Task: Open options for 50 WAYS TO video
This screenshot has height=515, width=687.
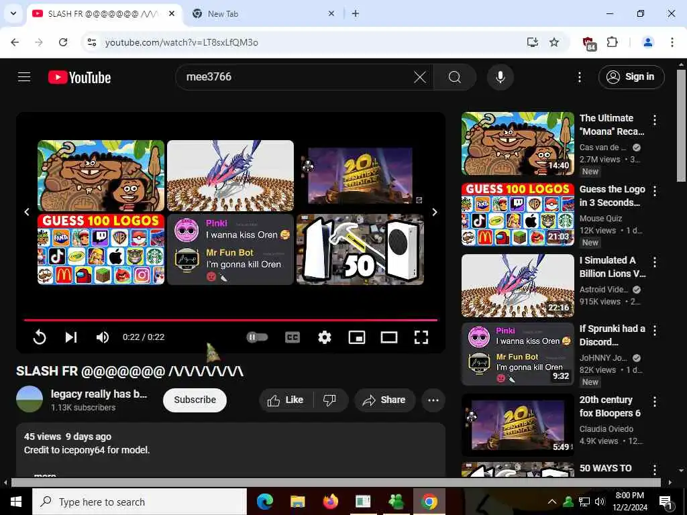Action: (655, 470)
